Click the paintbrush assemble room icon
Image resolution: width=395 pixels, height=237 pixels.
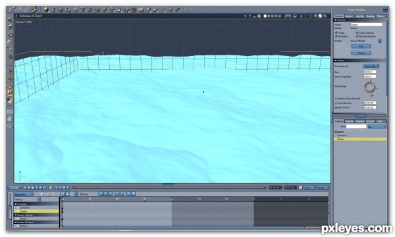coord(12,10)
